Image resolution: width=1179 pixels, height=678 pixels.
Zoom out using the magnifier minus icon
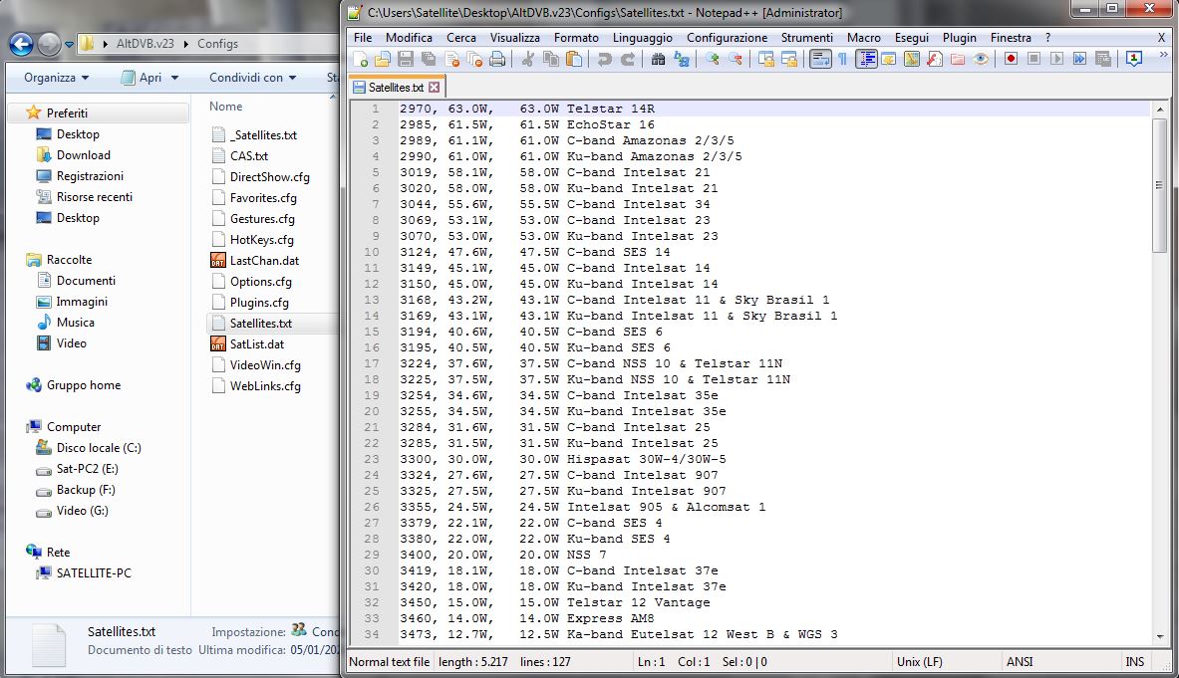tap(735, 60)
